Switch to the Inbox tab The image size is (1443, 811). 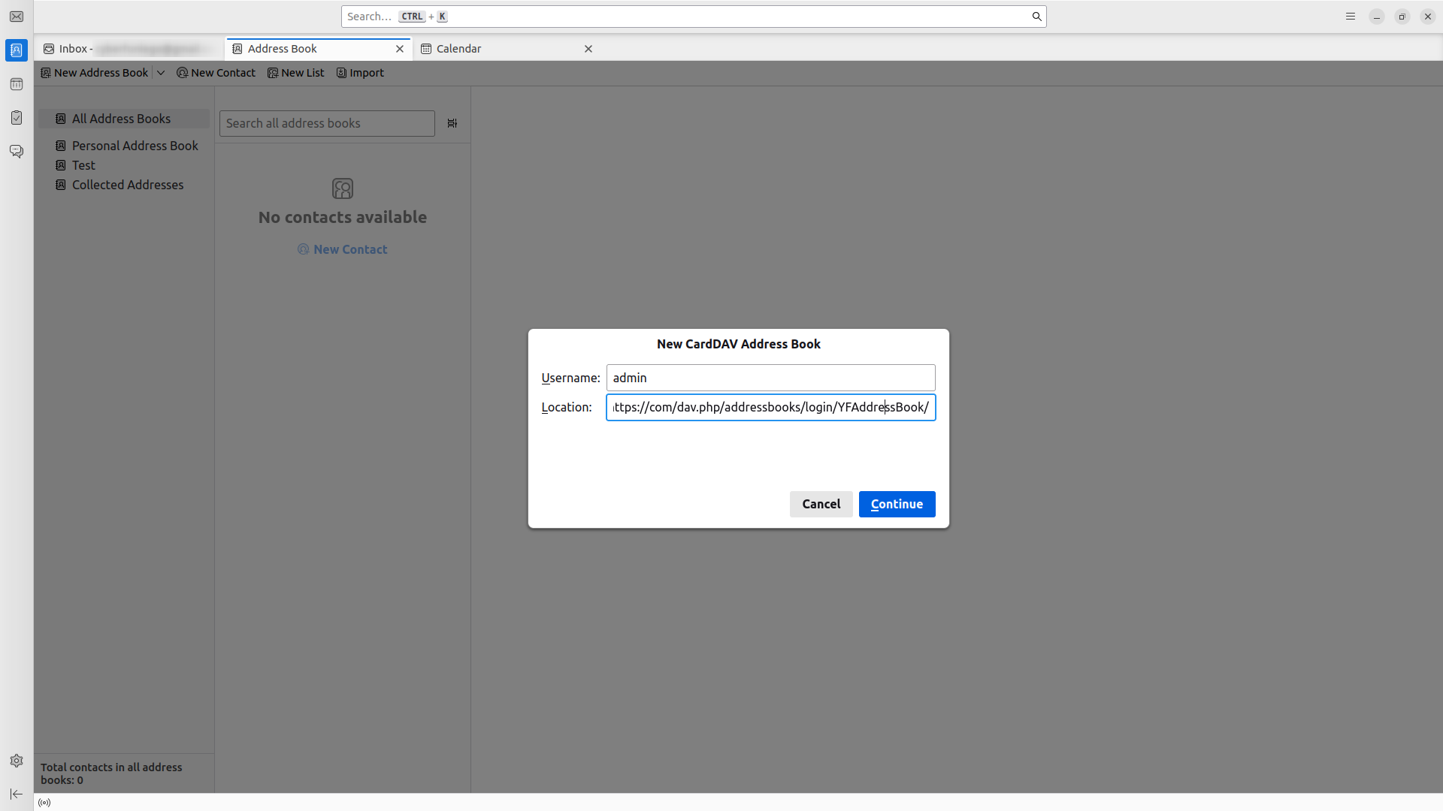(x=128, y=49)
